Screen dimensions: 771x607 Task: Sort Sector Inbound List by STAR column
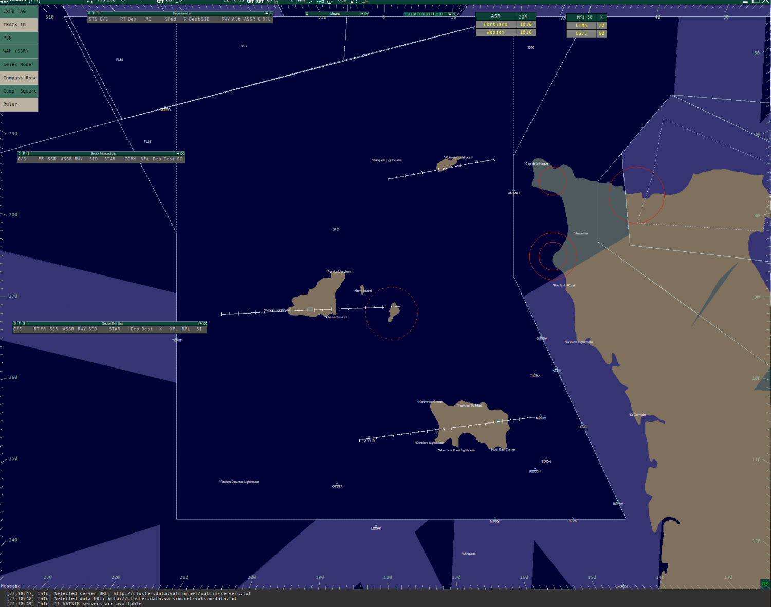[110, 159]
